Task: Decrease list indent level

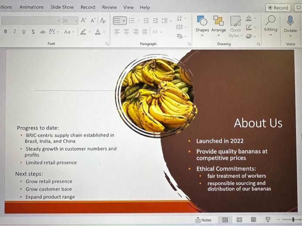Action: [x=146, y=21]
